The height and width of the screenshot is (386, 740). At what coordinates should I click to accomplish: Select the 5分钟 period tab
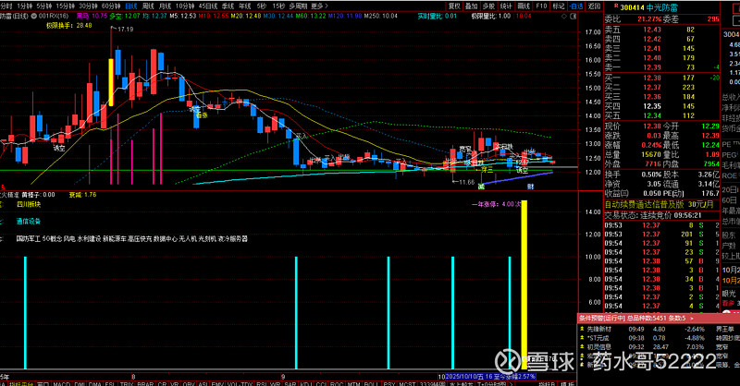tap(43, 6)
